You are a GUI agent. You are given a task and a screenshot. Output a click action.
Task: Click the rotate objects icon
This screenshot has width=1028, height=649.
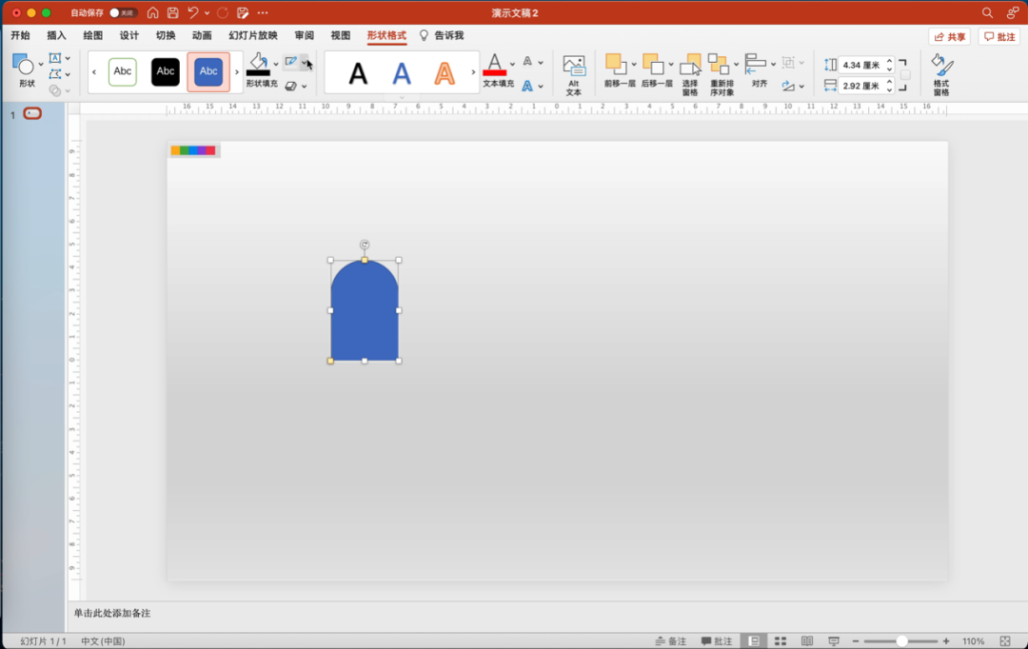(789, 86)
